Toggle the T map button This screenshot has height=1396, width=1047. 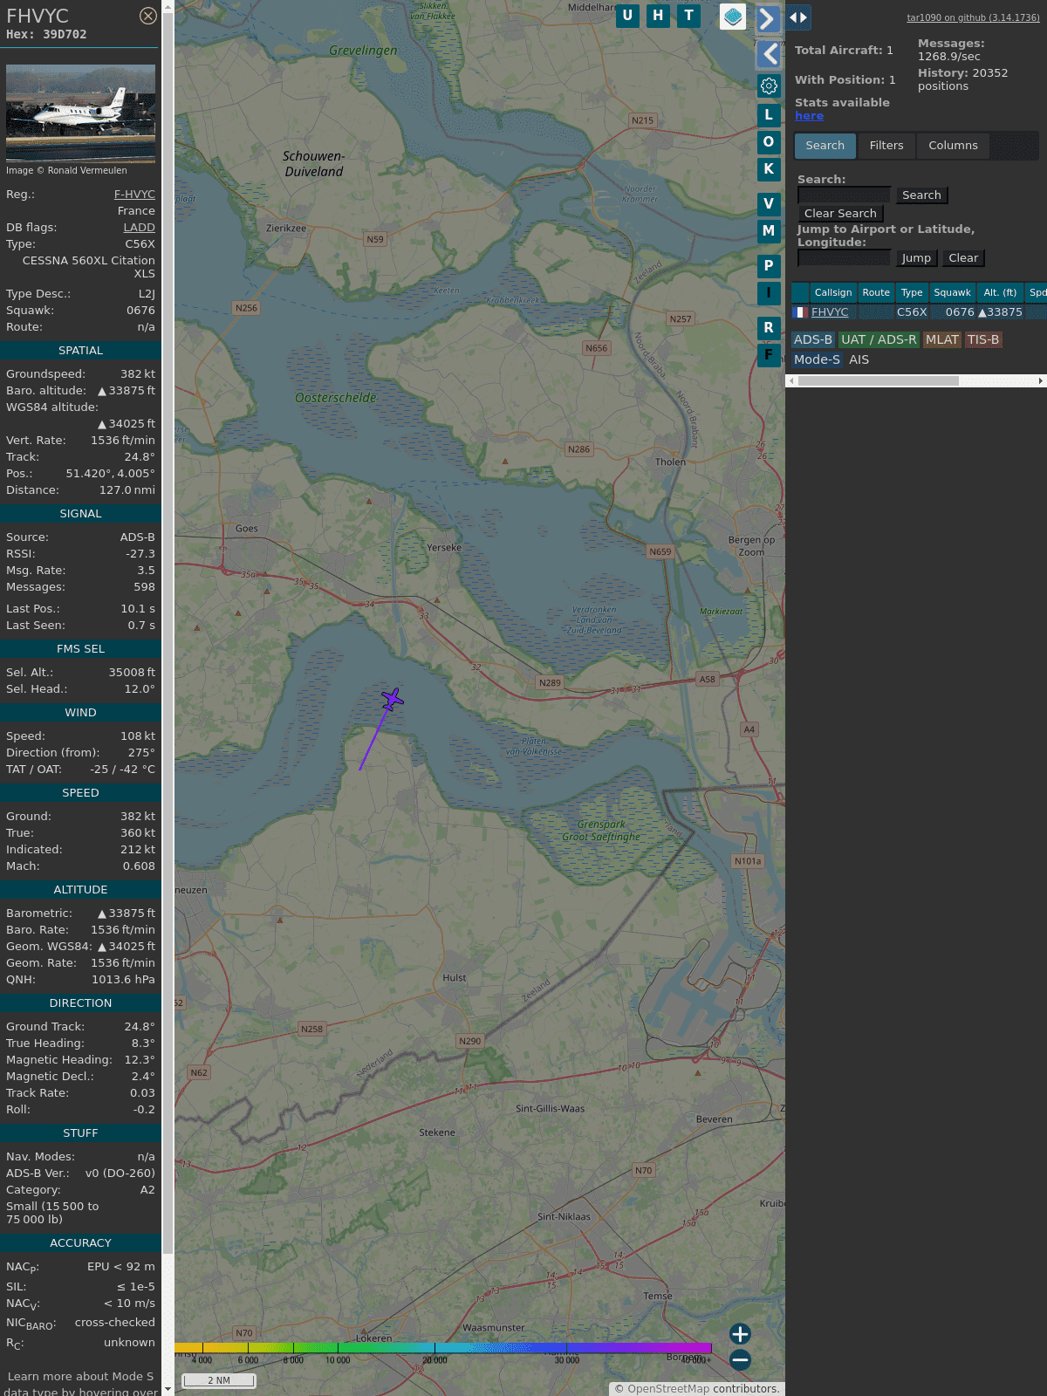pyautogui.click(x=689, y=16)
